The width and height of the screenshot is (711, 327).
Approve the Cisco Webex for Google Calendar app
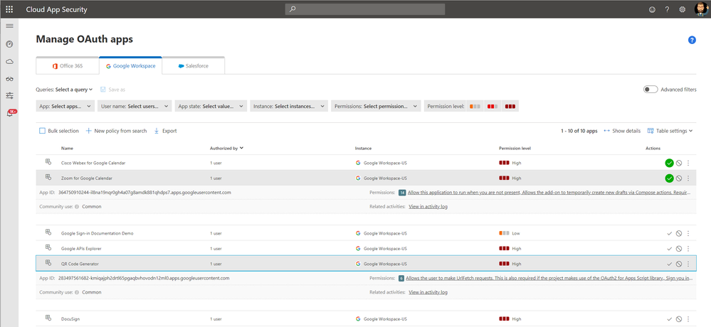coord(669,163)
